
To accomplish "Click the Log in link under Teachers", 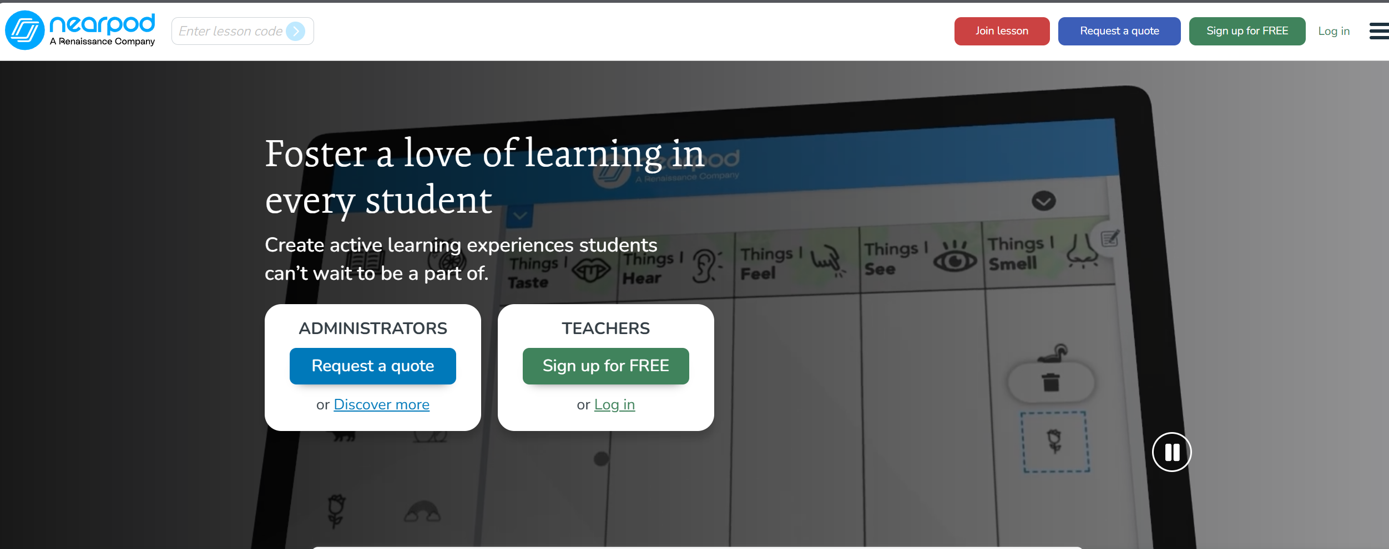I will point(614,404).
